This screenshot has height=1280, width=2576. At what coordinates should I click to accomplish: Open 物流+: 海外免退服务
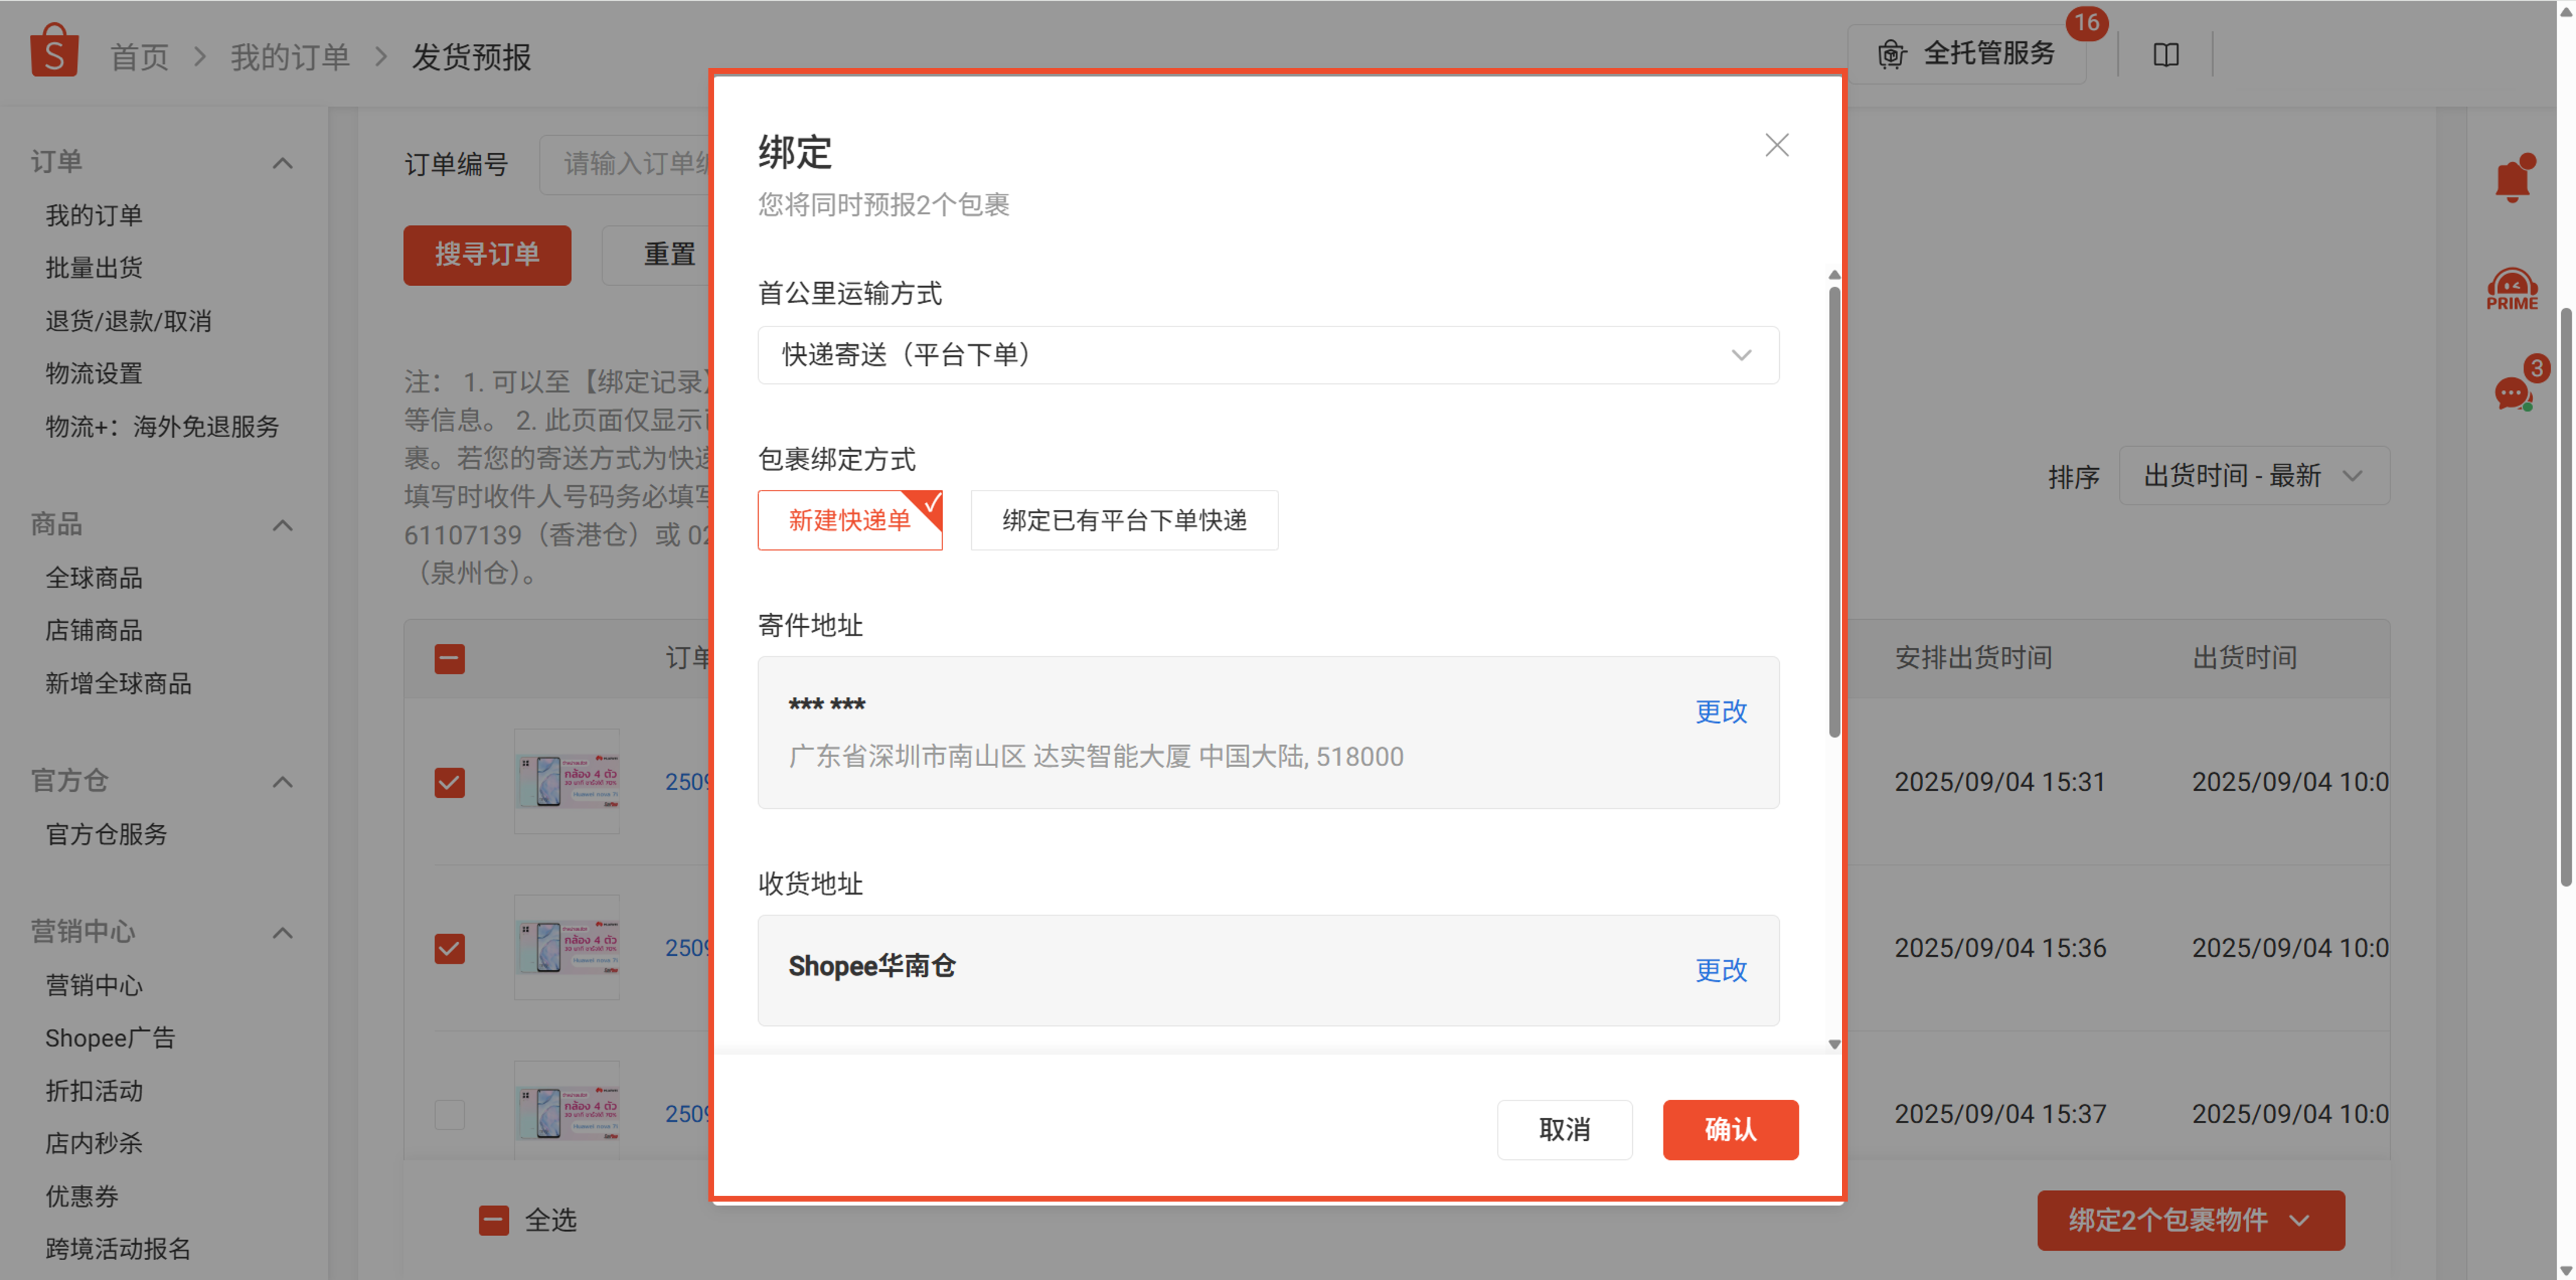tap(162, 427)
